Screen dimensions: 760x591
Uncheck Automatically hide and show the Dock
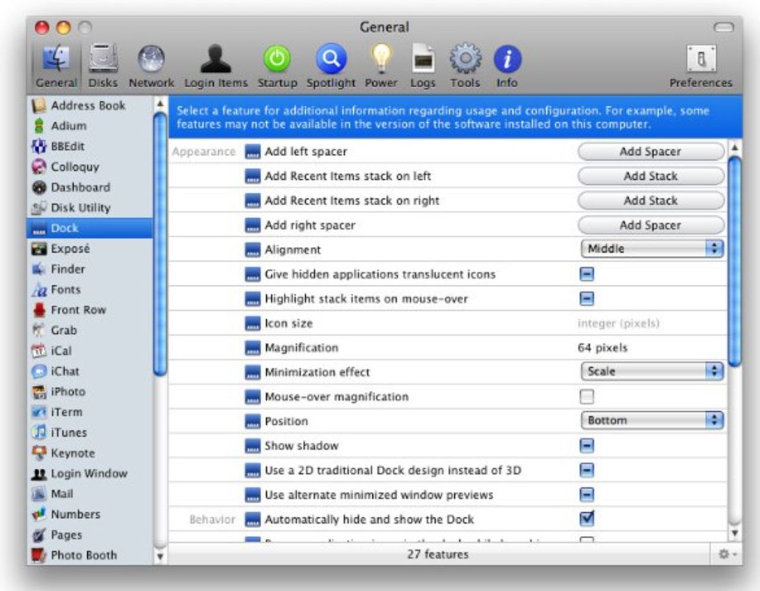(x=586, y=519)
